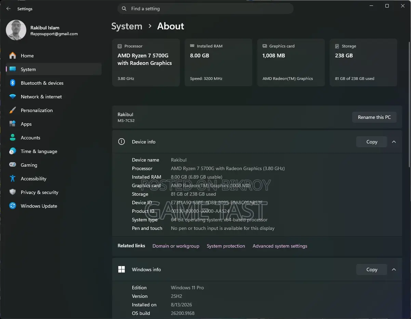Viewport: 411px width, 319px height.
Task: Click the Privacy & security shield icon
Action: 13,192
